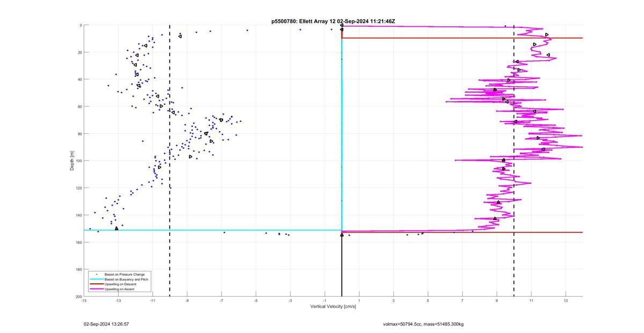The image size is (644, 333).
Task: Click the plot title 'p5500780: Ellett Array 12'
Action: [303, 21]
